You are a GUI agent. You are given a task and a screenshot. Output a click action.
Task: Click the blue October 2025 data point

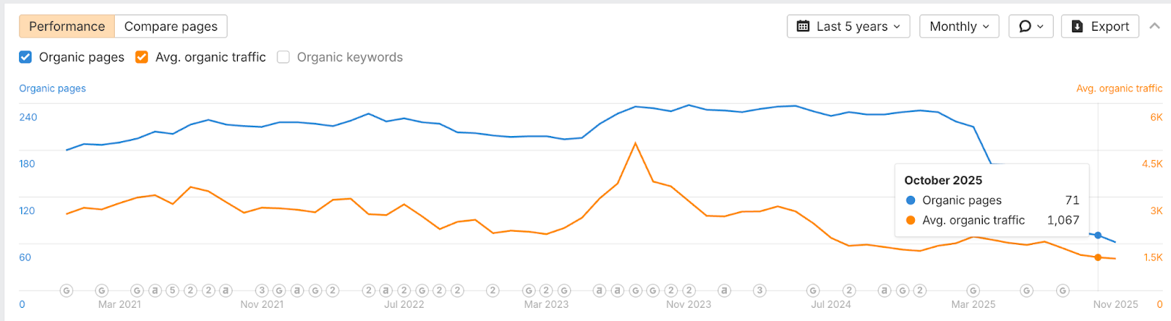[x=1098, y=235]
